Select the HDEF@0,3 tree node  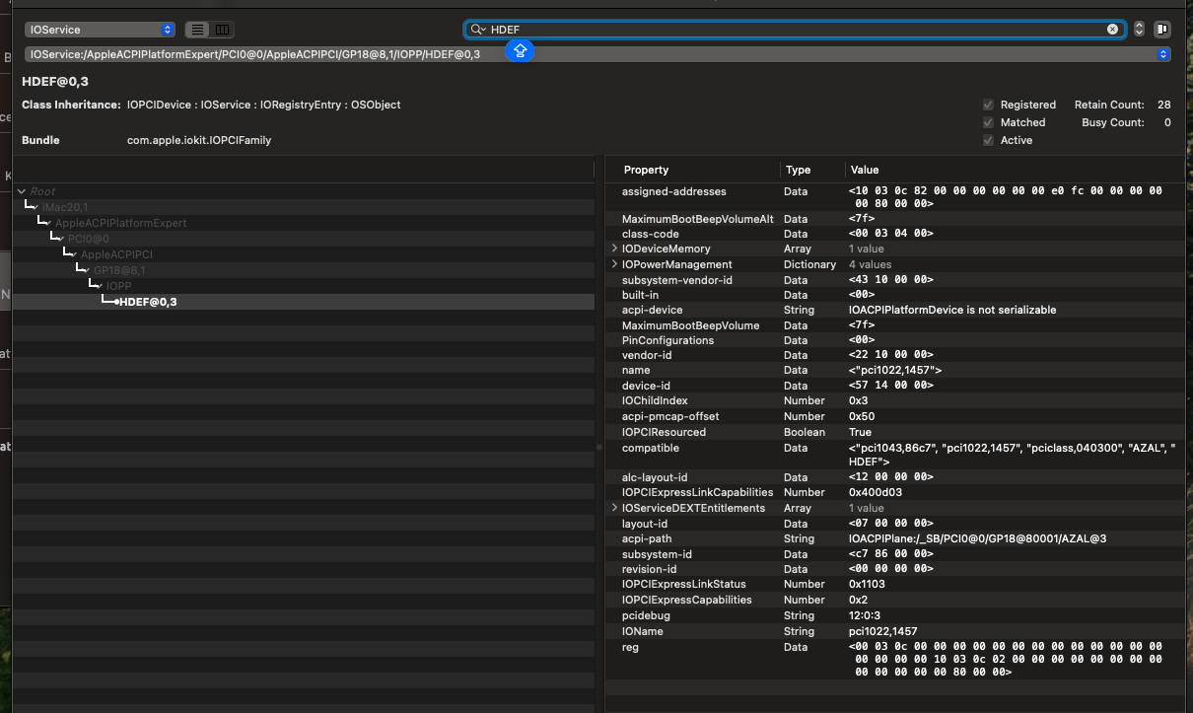[148, 302]
